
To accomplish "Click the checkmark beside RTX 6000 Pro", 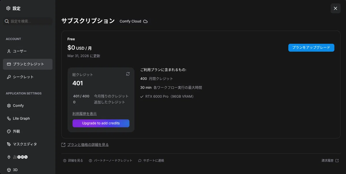I will point(142,97).
